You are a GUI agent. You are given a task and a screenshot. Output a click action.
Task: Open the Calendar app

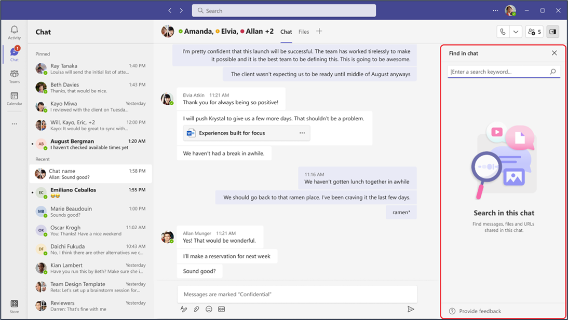[14, 98]
